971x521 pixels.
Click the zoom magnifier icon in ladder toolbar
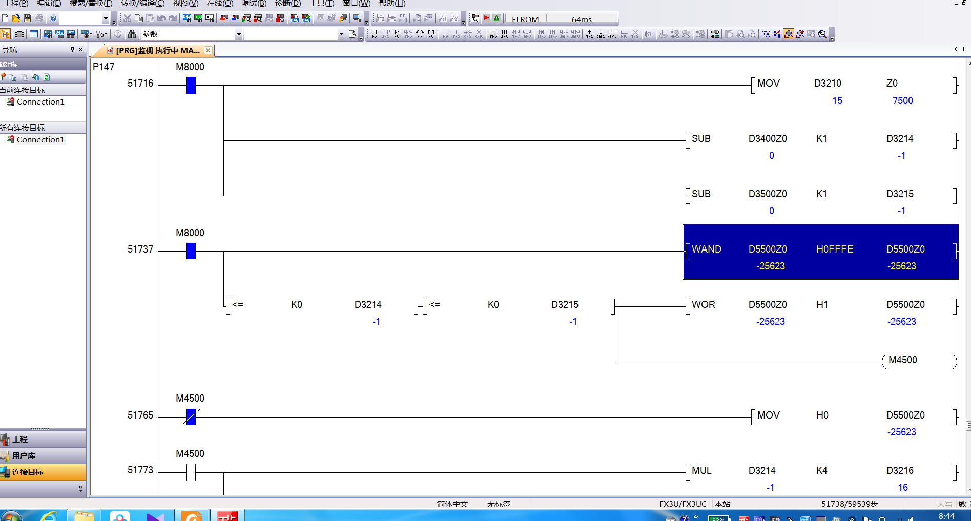click(x=822, y=34)
